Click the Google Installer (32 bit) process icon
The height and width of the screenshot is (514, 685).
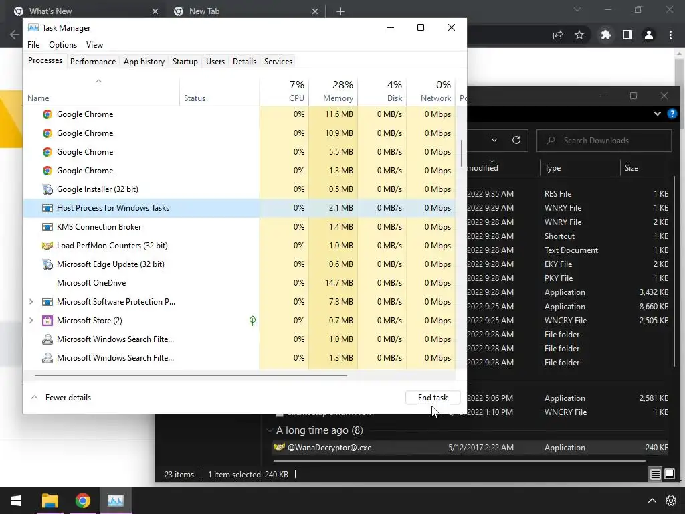[47, 189]
